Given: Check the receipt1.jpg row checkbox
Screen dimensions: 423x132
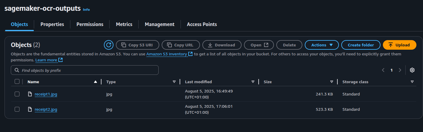Looking at the screenshot, I should coord(17,94).
